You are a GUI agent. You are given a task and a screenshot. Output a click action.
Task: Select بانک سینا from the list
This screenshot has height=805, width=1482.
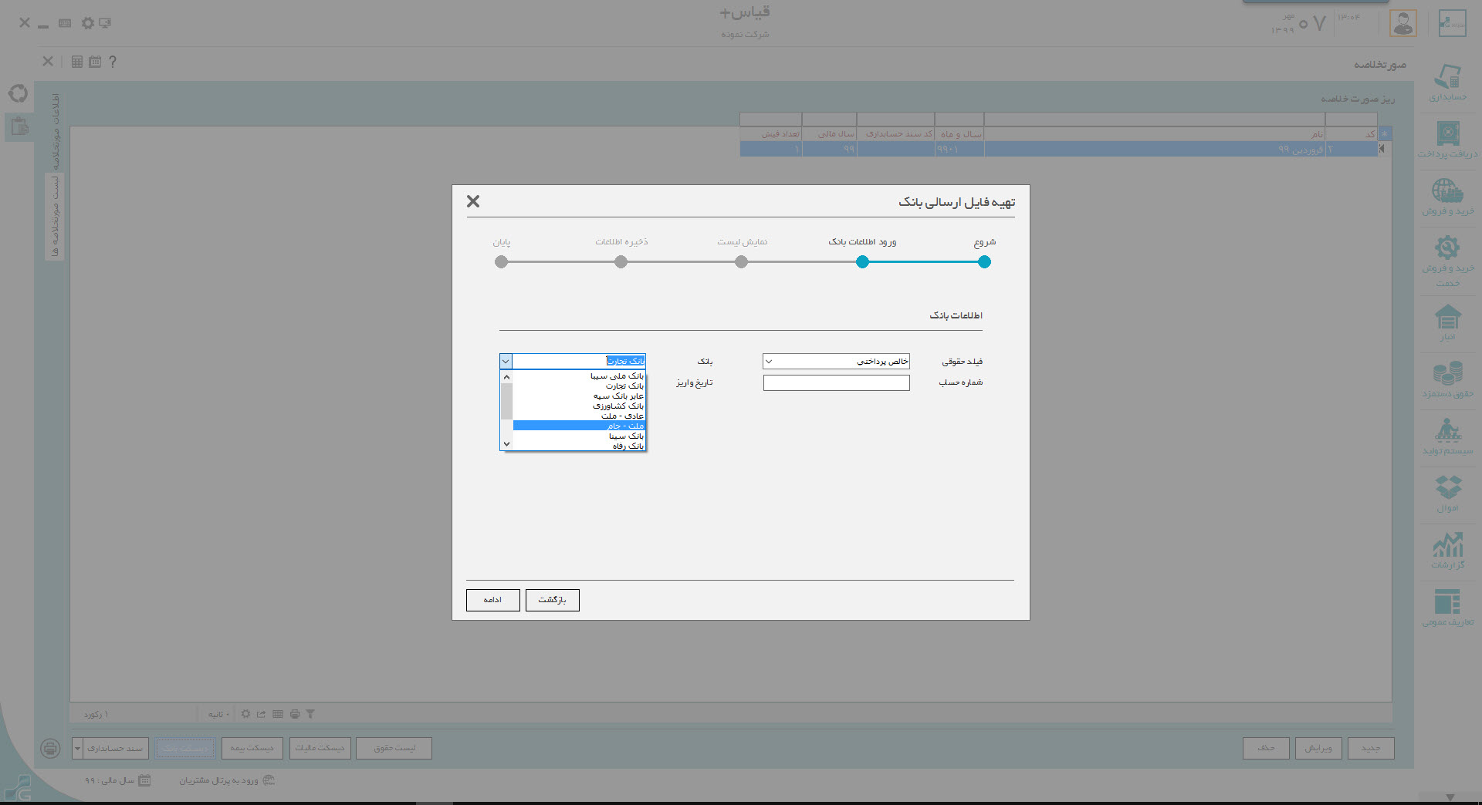point(579,436)
